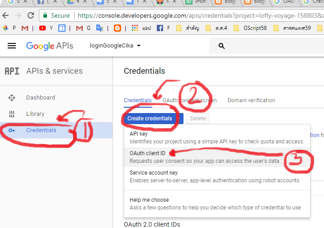Choose Service account key menu option
The image size is (324, 228).
217,176
